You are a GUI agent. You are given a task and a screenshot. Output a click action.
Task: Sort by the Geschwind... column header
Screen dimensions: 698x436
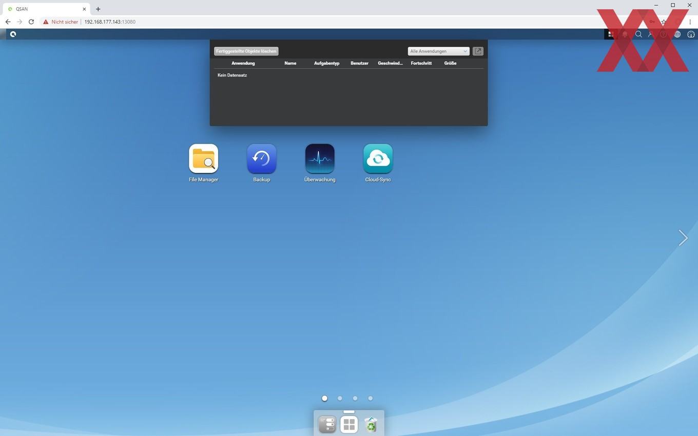391,63
